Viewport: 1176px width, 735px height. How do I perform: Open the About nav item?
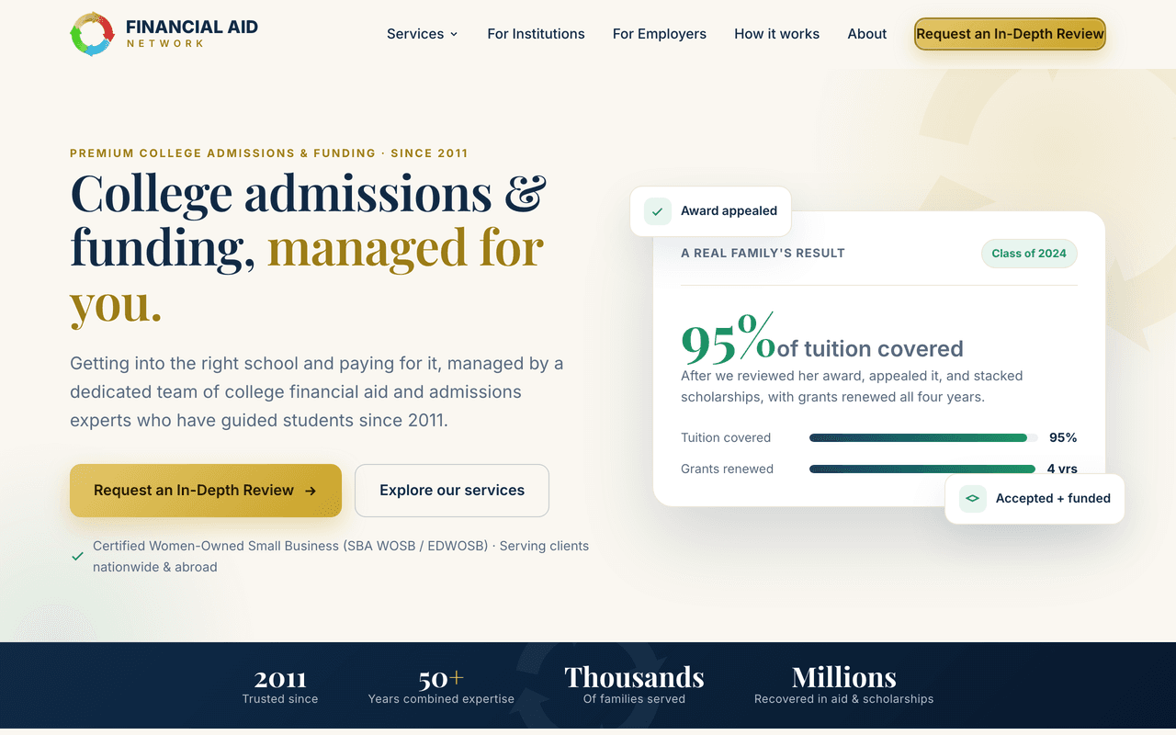(867, 34)
